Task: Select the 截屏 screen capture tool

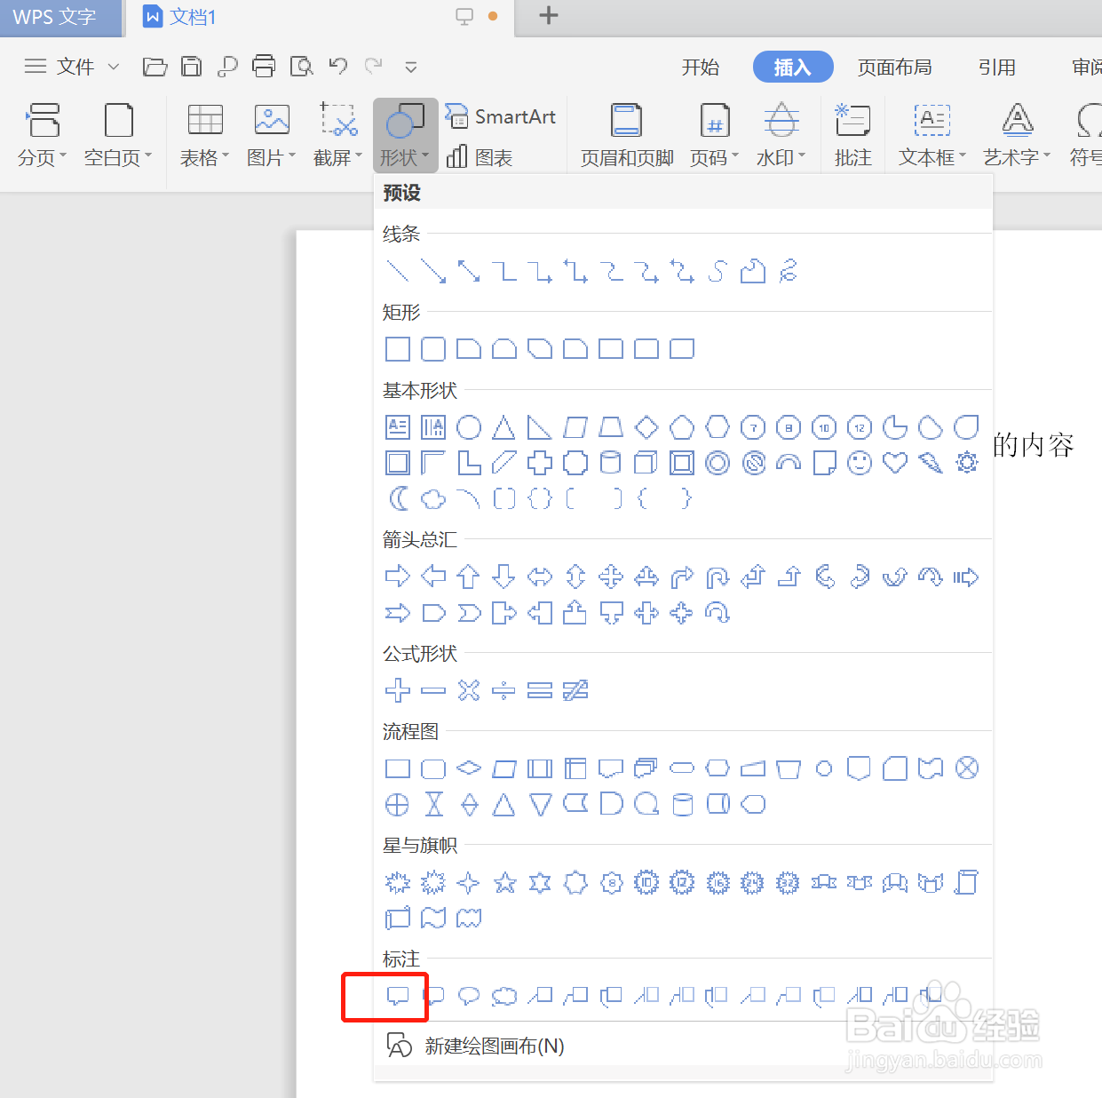Action: click(336, 133)
